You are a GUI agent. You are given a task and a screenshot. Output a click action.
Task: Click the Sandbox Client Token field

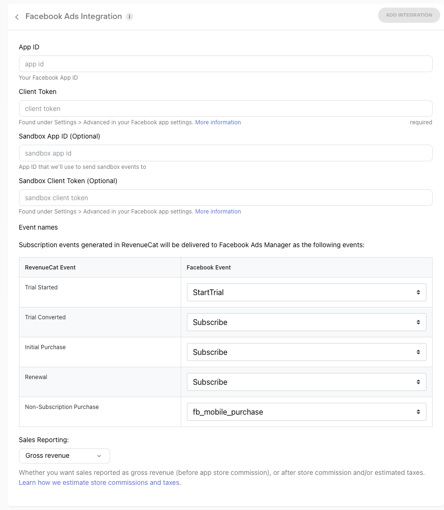225,198
